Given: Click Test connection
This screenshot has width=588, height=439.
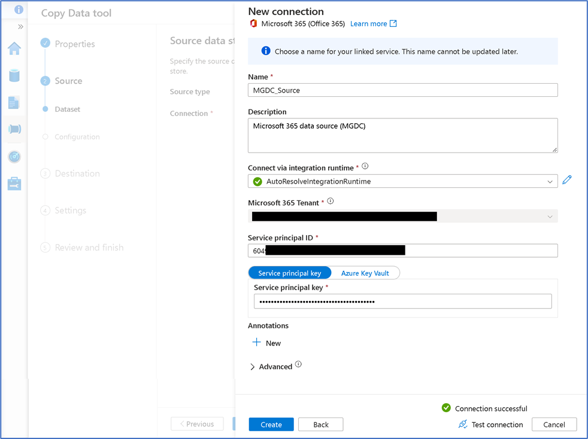Looking at the screenshot, I should [x=497, y=425].
